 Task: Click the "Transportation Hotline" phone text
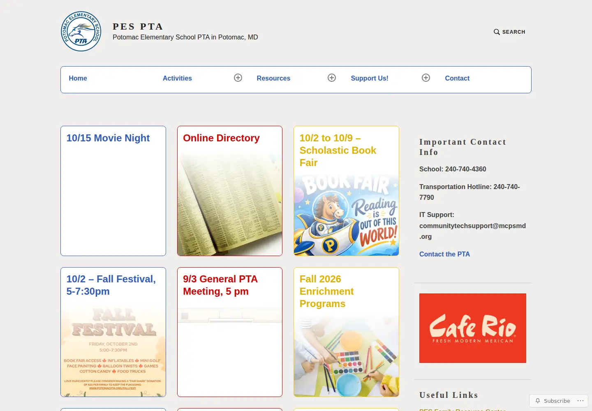click(x=469, y=192)
